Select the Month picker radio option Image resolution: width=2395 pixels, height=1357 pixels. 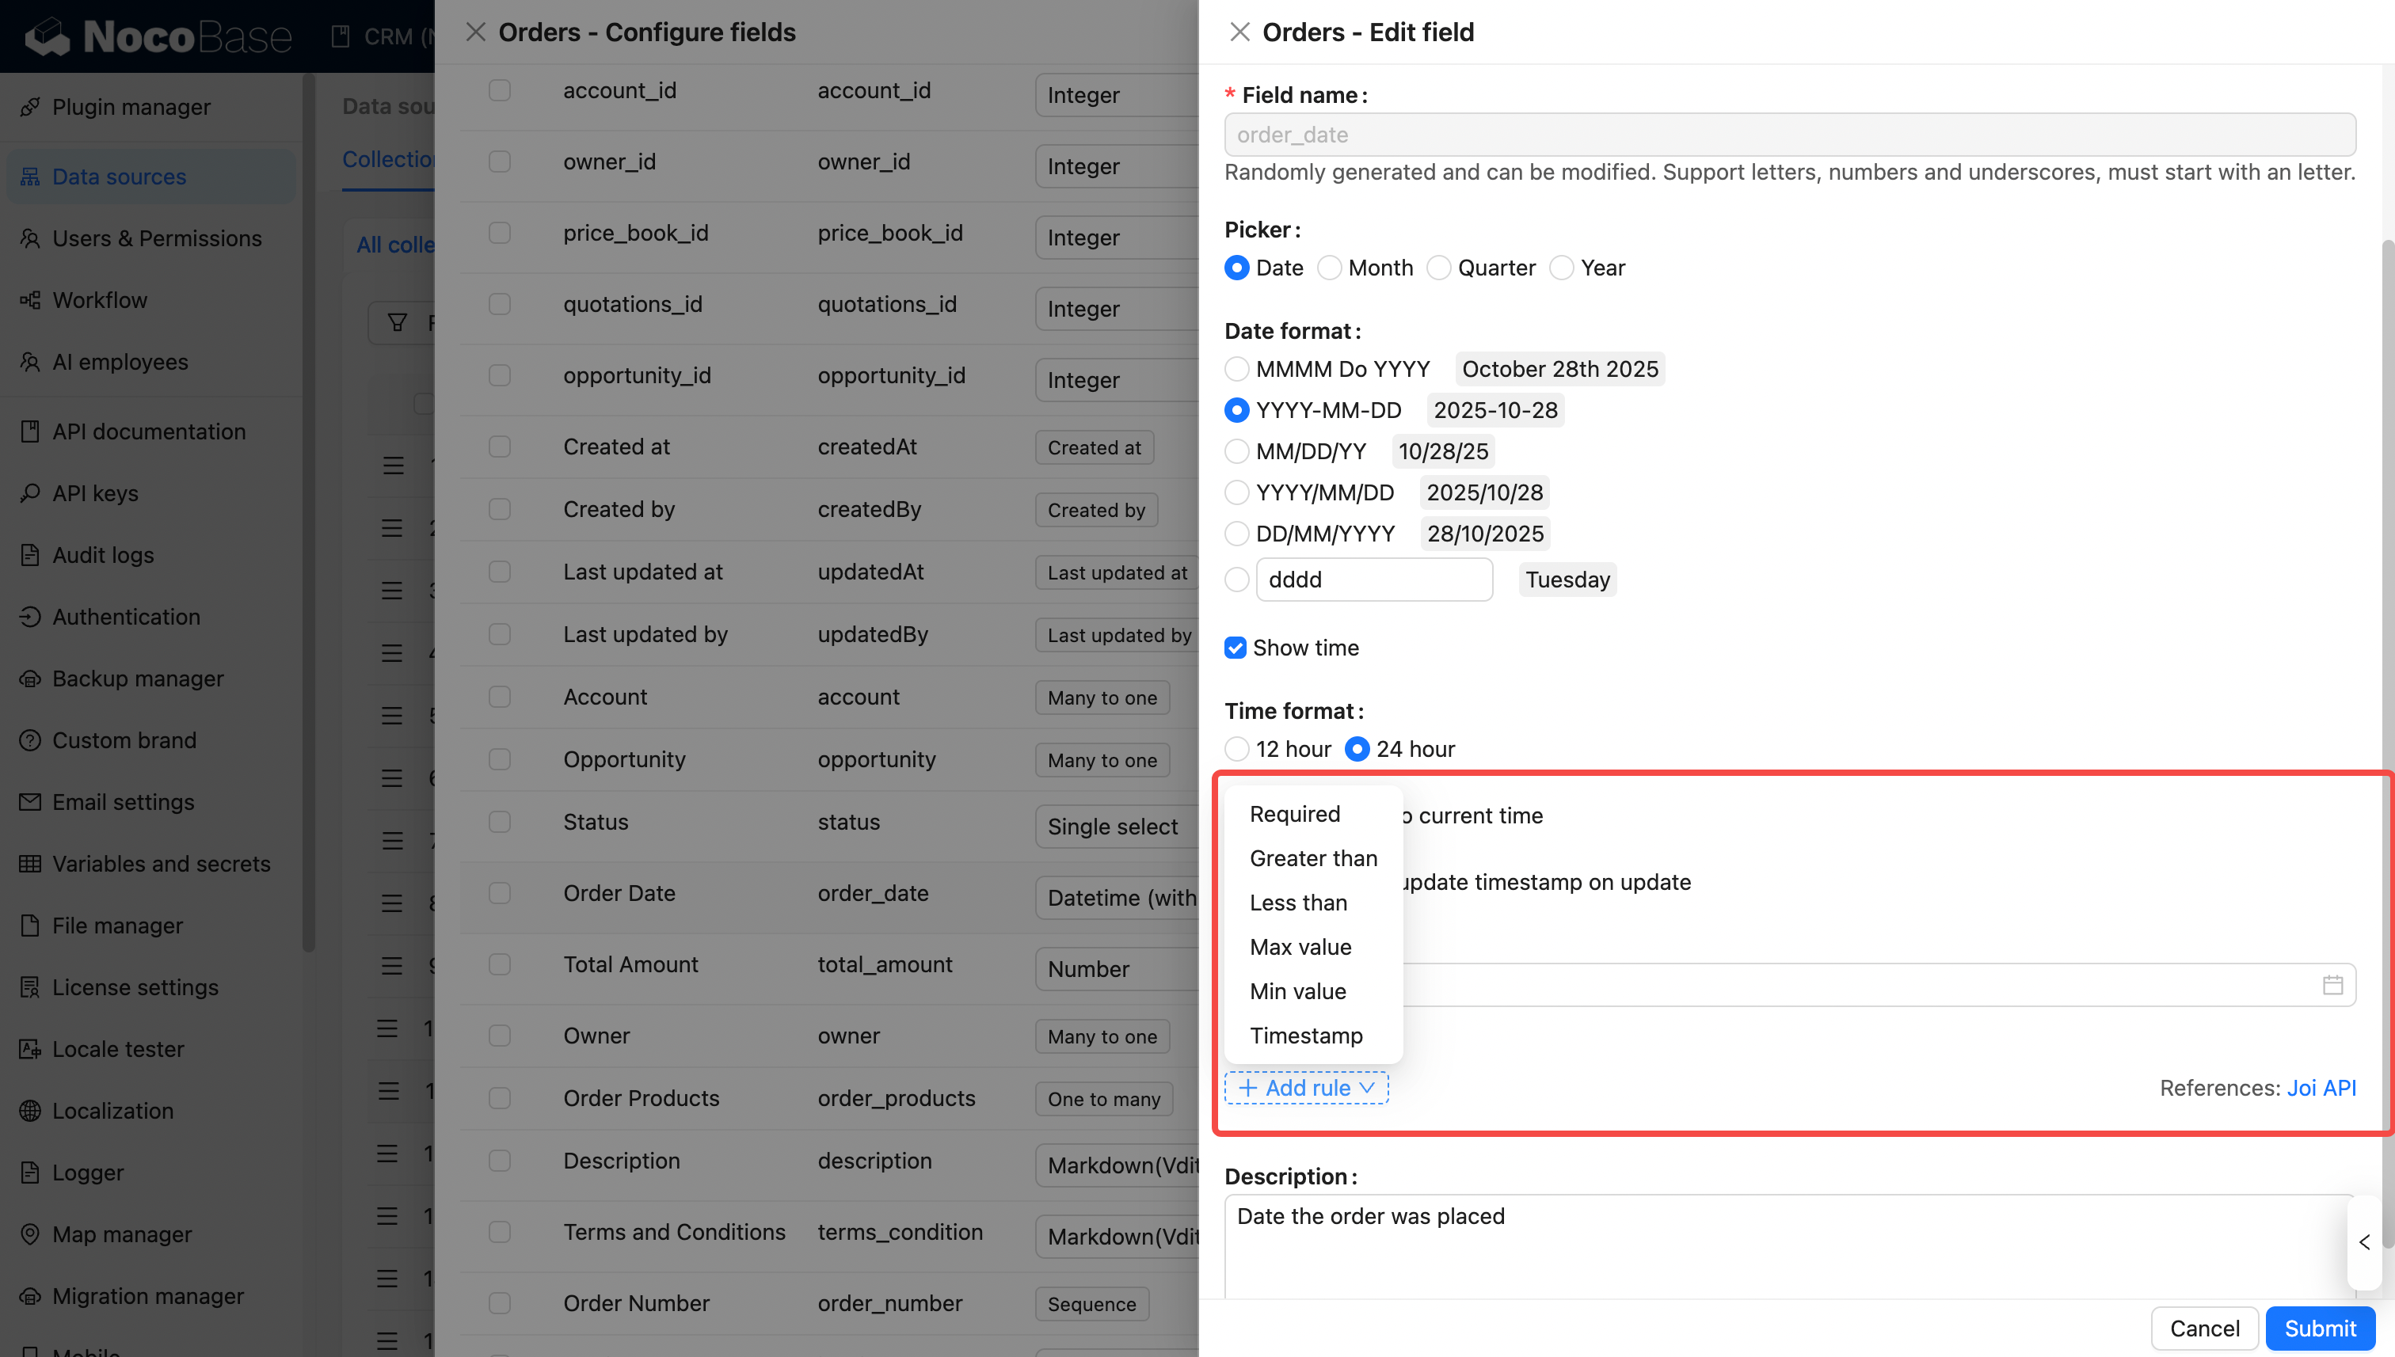click(x=1330, y=268)
